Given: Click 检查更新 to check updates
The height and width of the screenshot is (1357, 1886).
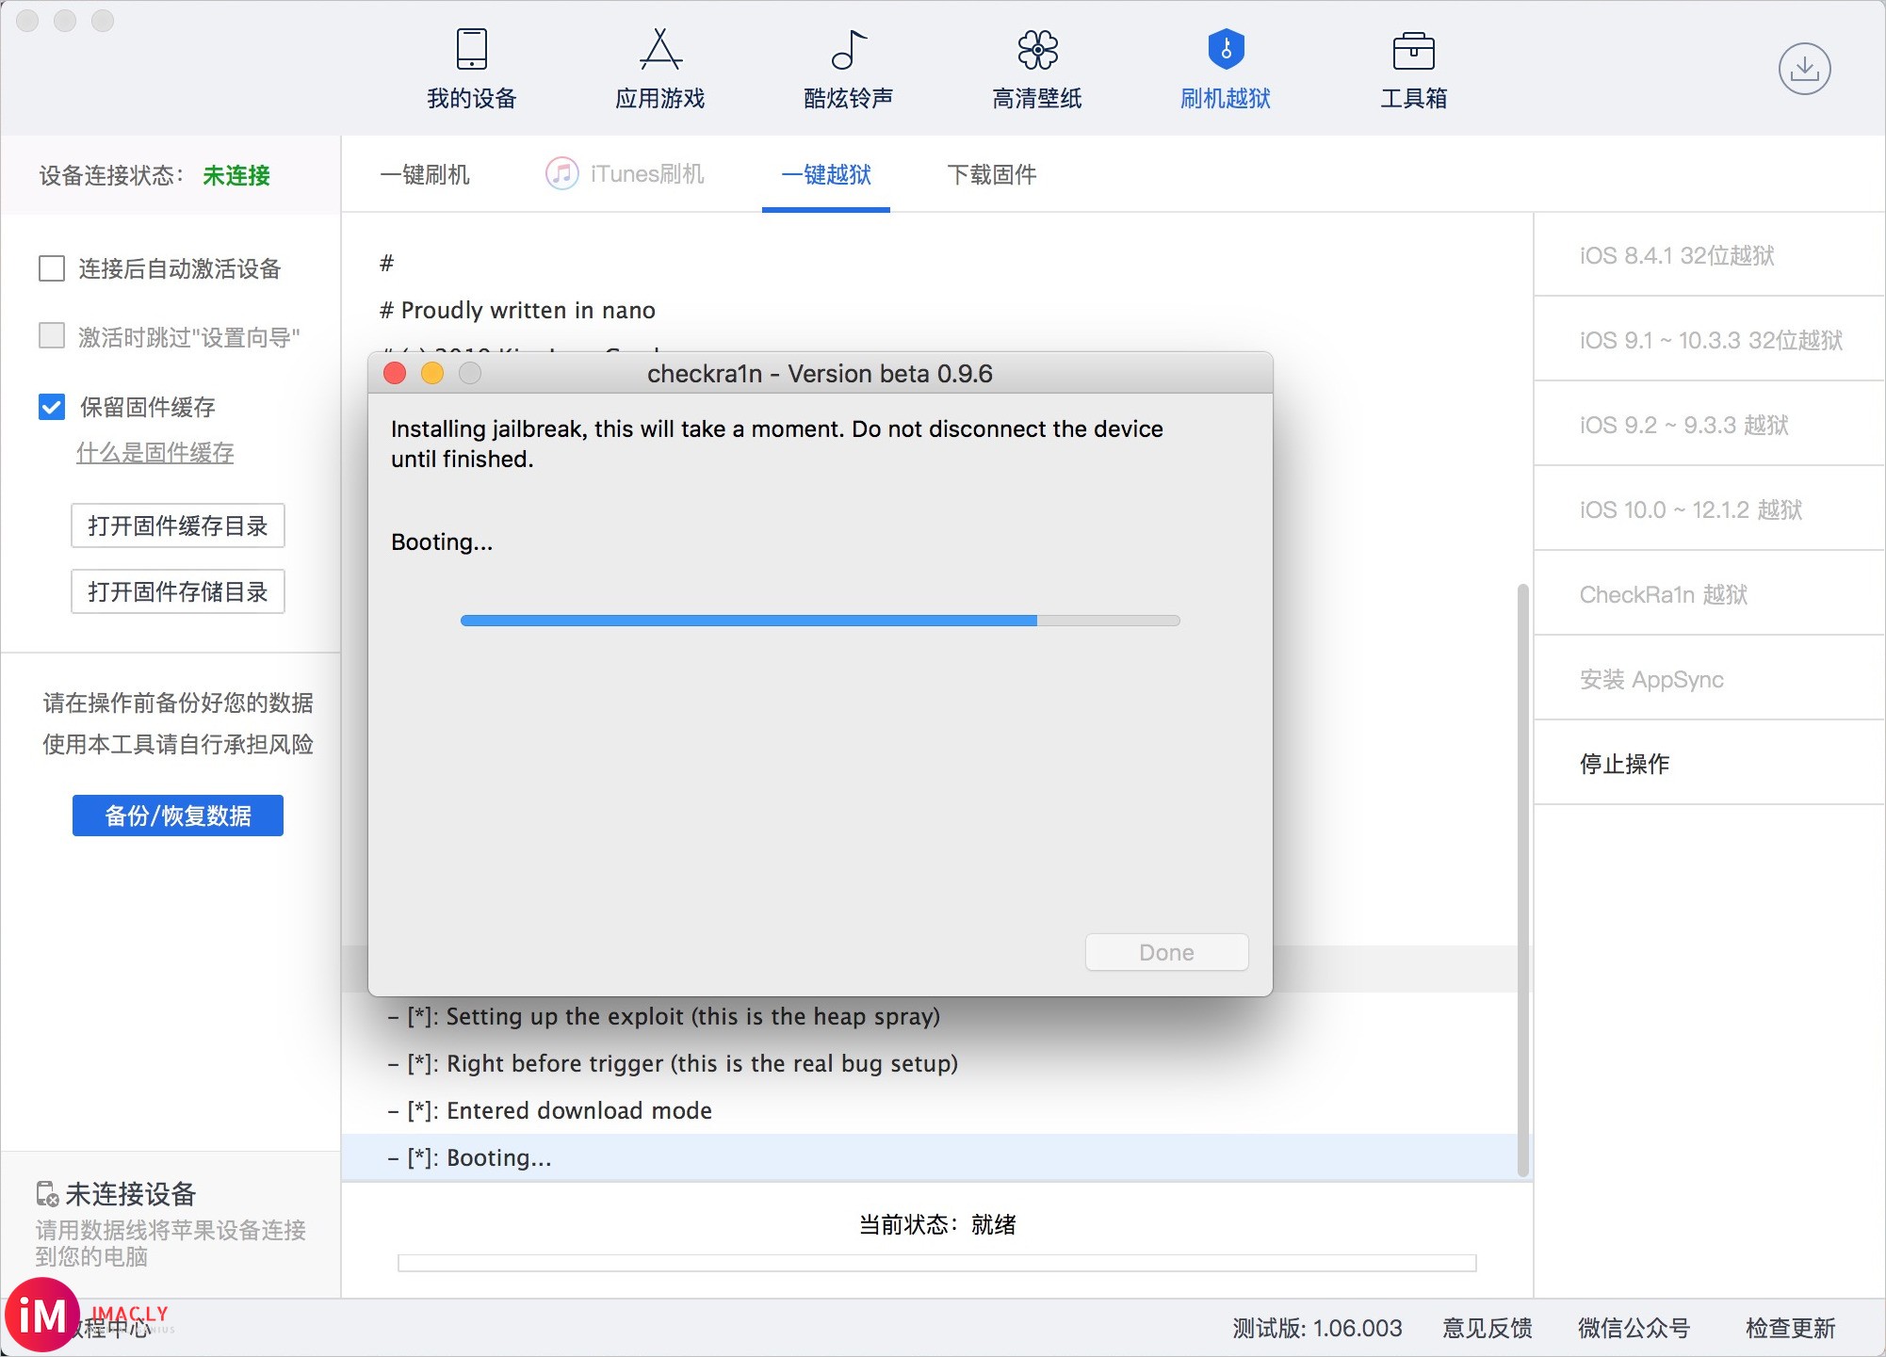Looking at the screenshot, I should click(1790, 1328).
